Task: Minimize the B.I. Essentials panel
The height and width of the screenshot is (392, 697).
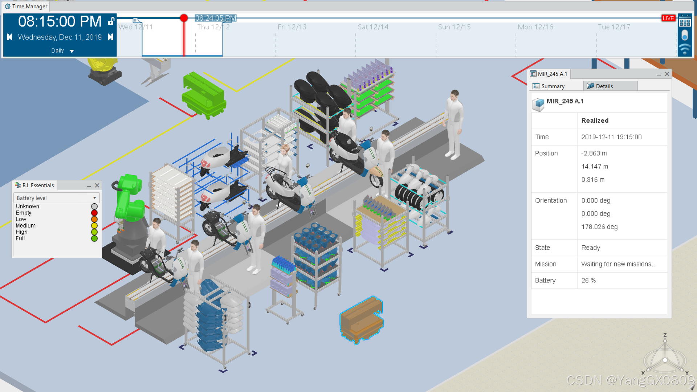Action: (x=89, y=185)
